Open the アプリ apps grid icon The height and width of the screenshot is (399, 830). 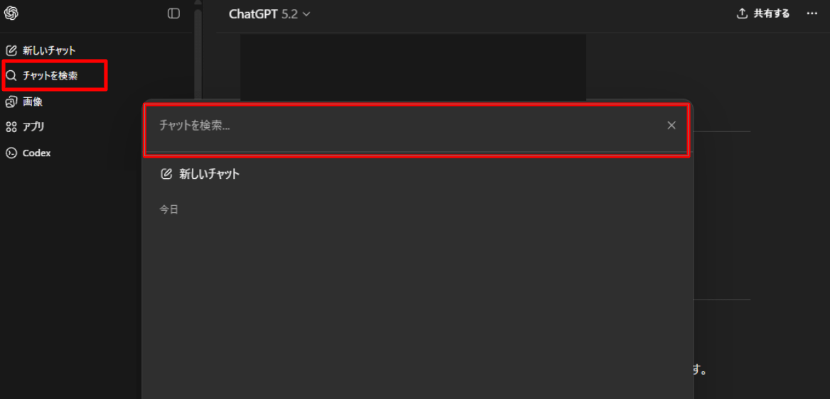point(11,127)
